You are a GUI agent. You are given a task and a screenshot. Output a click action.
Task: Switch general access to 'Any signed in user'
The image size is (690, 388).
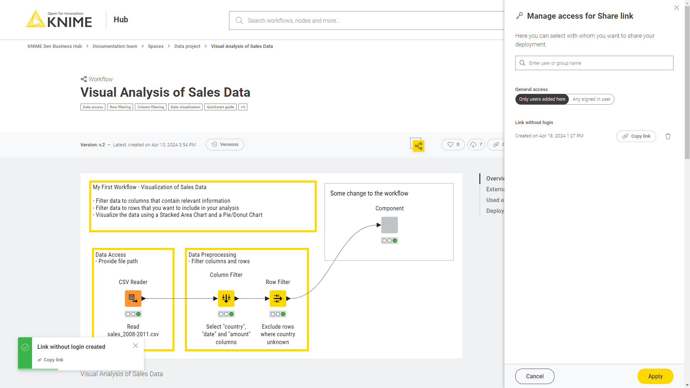pos(591,99)
